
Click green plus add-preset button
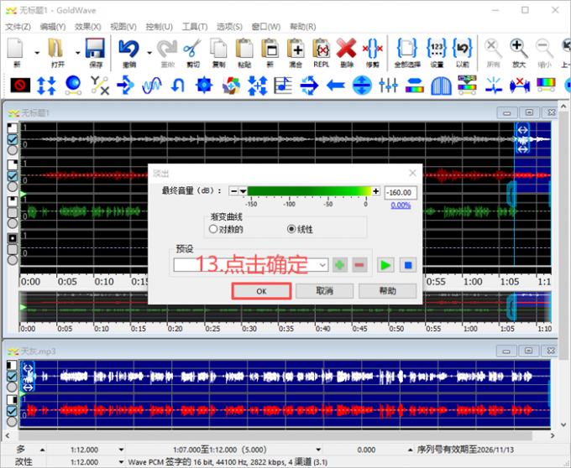[x=339, y=265]
